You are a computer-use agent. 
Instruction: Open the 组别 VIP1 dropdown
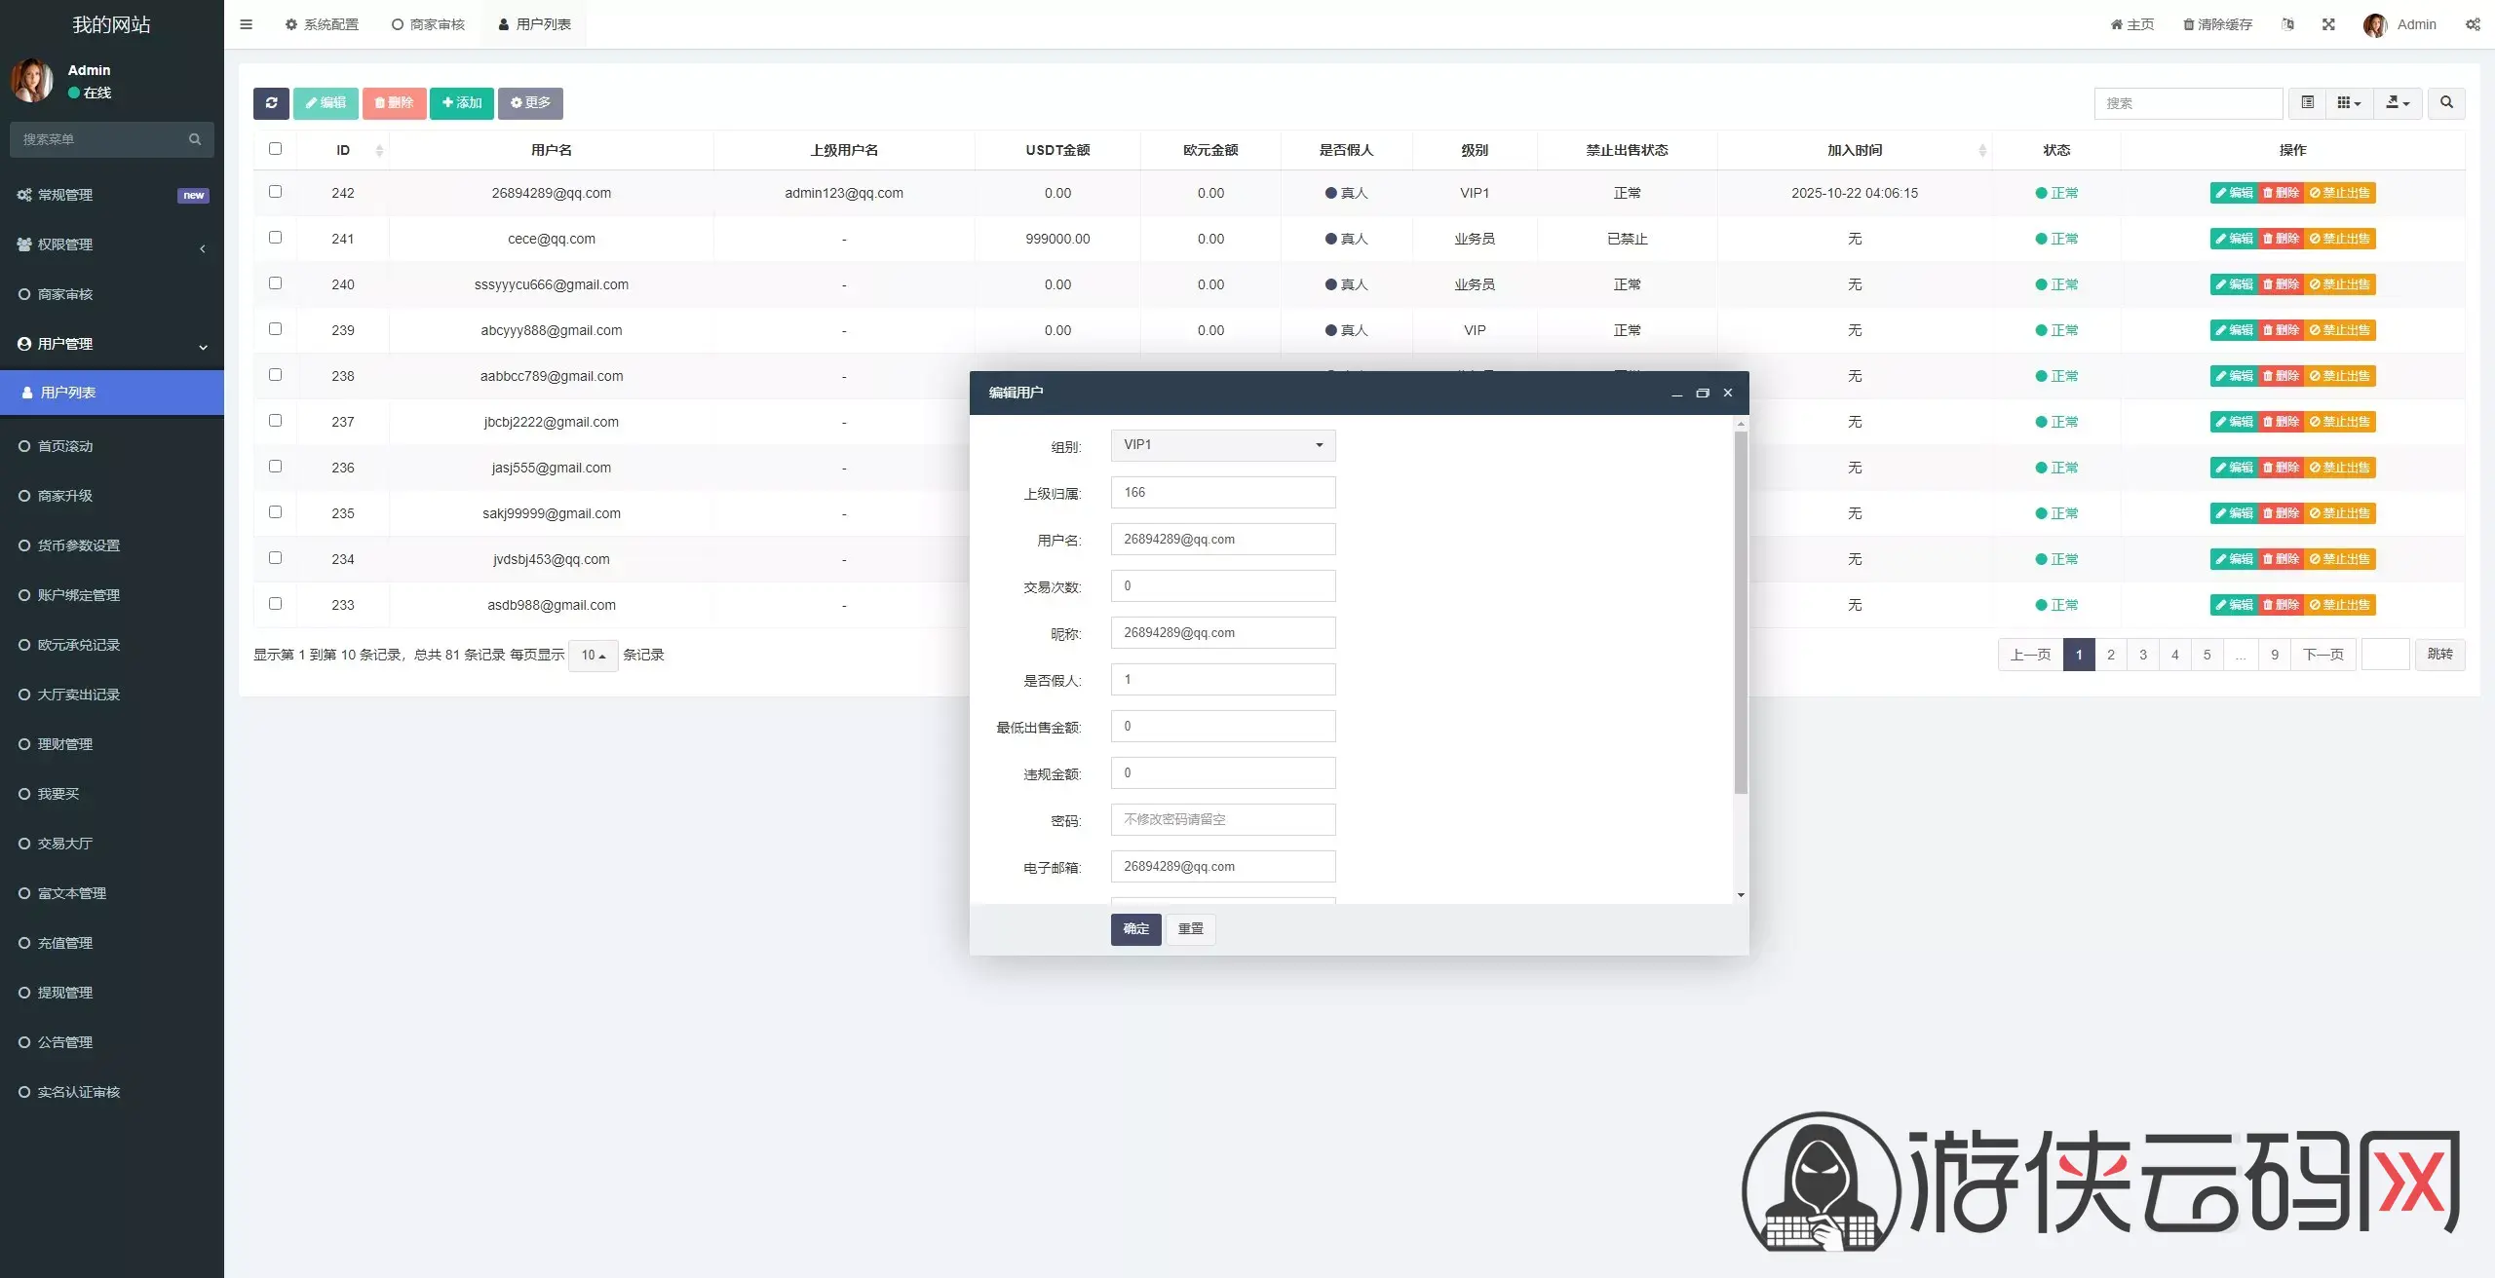[x=1222, y=445]
